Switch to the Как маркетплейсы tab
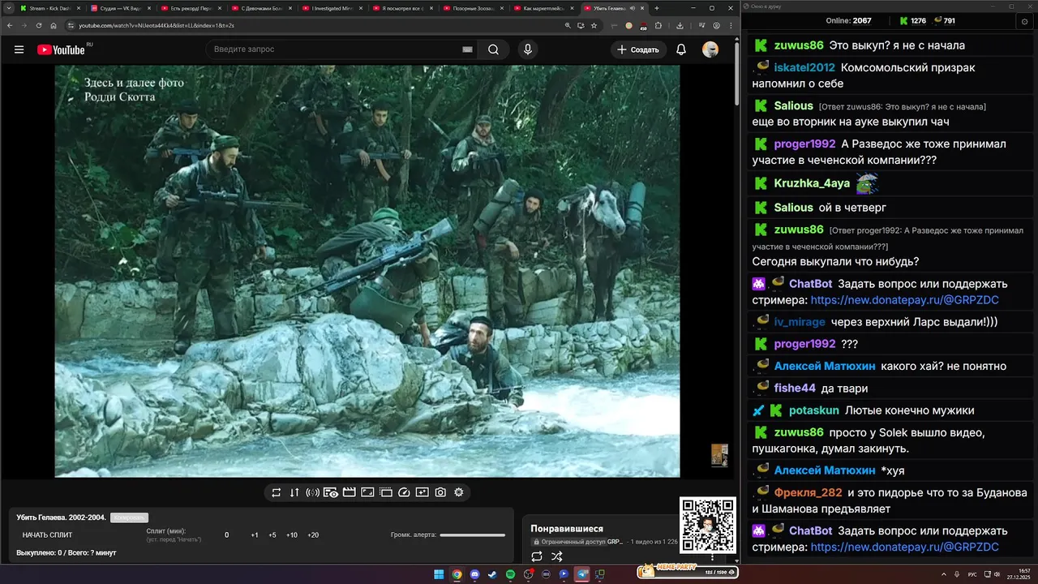1038x584 pixels. pos(542,8)
